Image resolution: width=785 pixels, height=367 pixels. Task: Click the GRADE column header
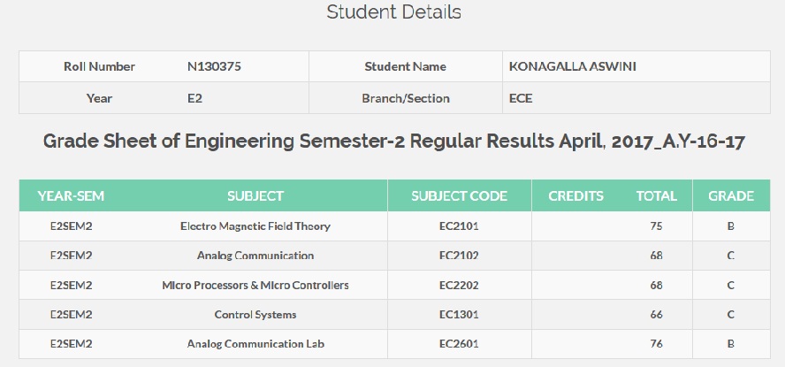(731, 195)
